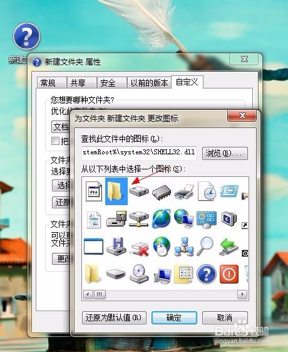Image resolution: width=288 pixels, height=352 pixels.
Task: Open the 以前的版本 tab
Action: 149,83
